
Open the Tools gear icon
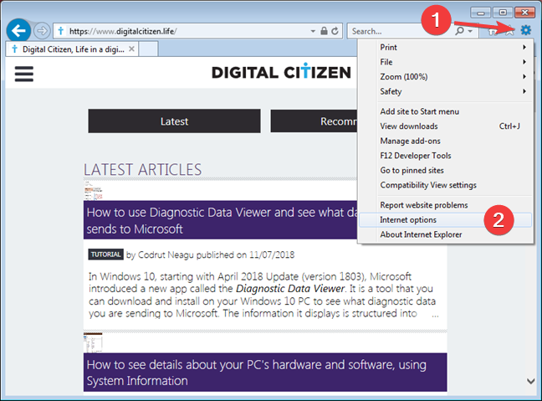pos(526,30)
